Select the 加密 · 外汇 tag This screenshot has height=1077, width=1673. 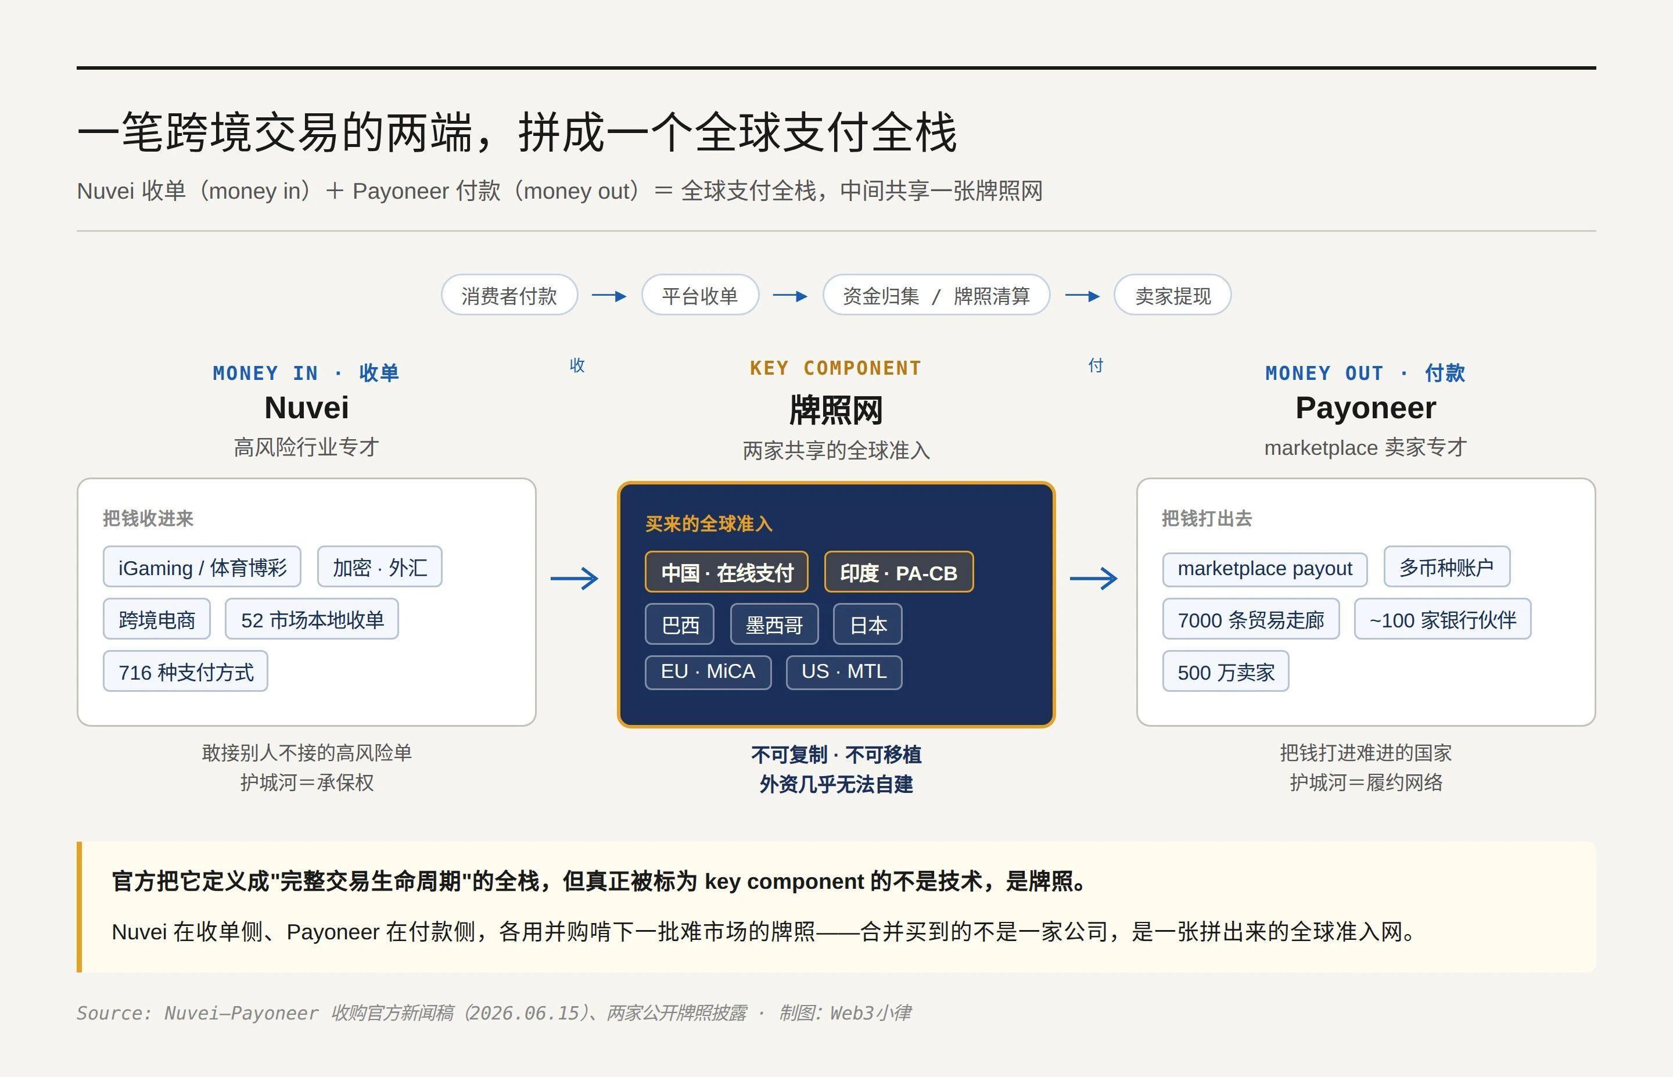point(380,567)
